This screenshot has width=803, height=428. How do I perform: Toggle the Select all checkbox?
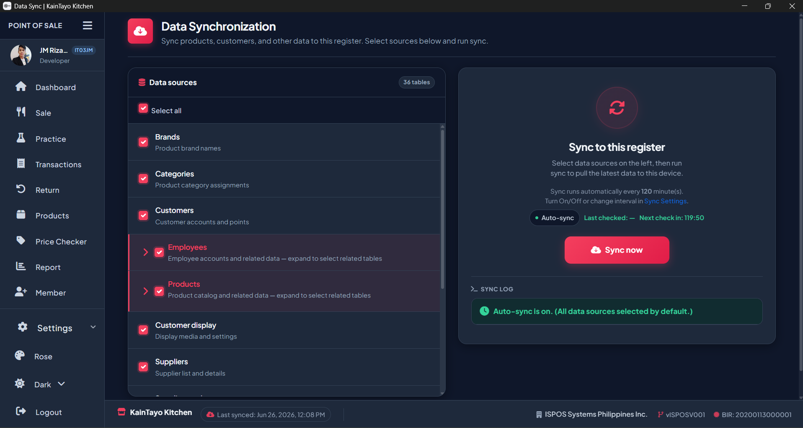click(143, 109)
